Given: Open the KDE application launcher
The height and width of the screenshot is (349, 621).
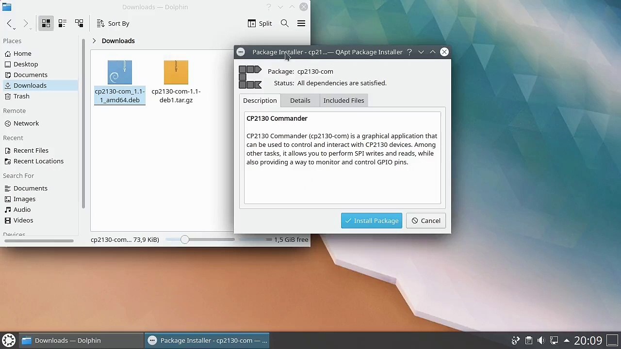Looking at the screenshot, I should coord(9,340).
